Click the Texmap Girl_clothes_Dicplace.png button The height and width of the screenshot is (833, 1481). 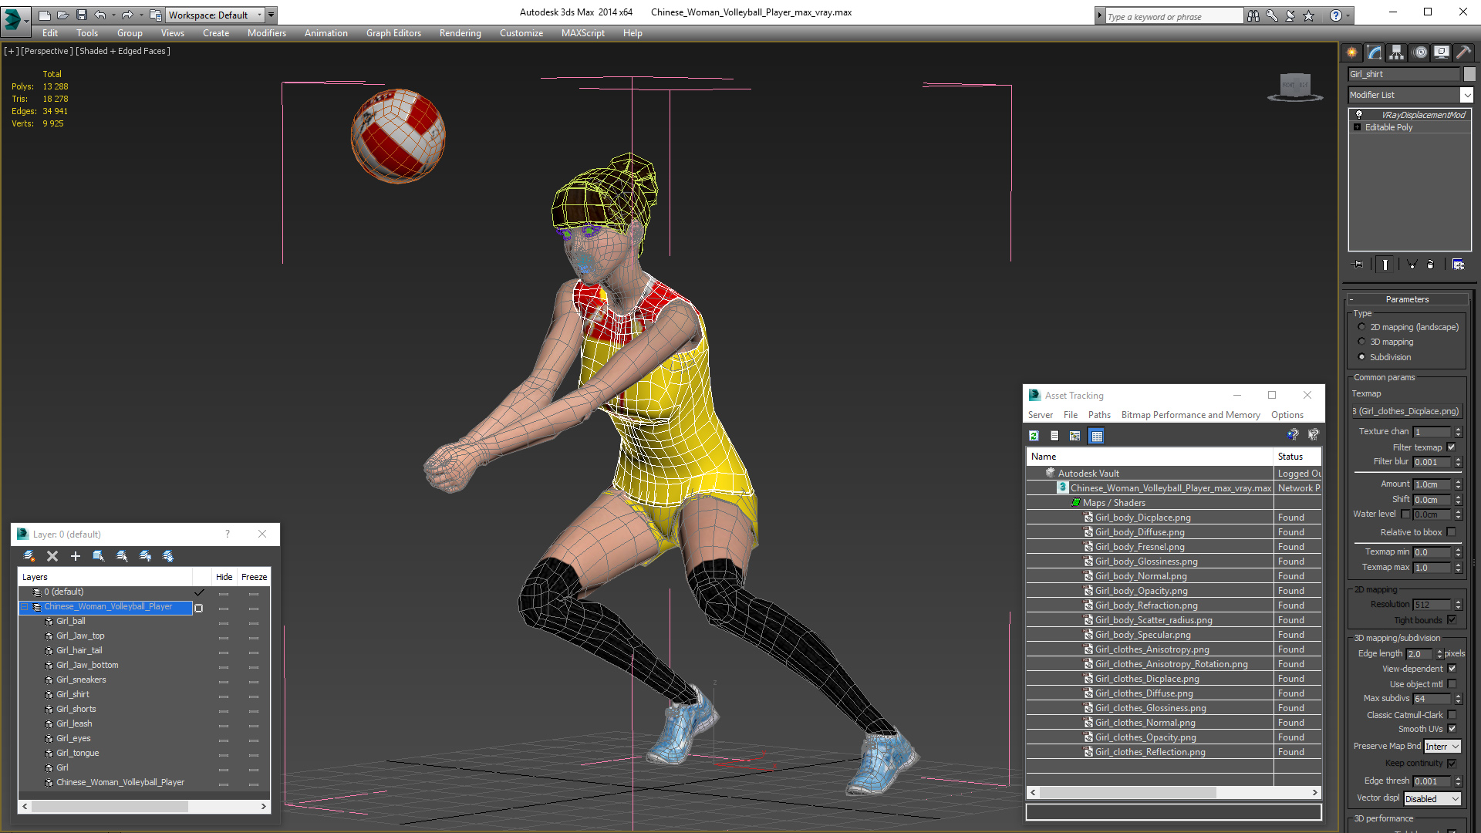pos(1407,411)
